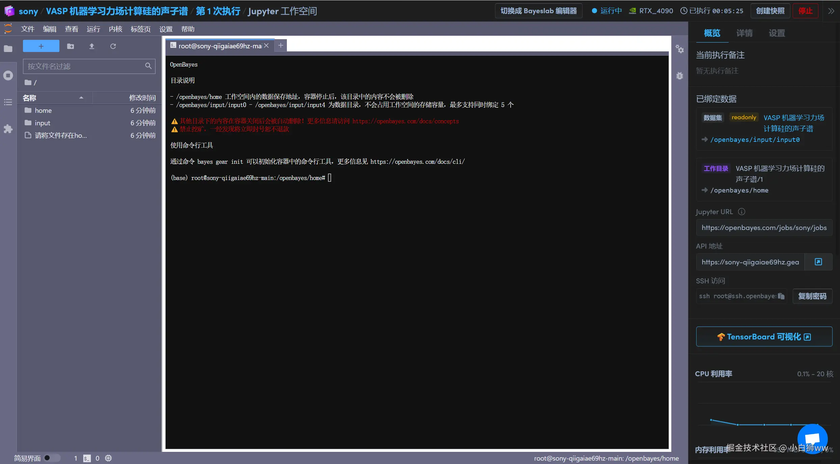Refresh the file browser list
The width and height of the screenshot is (840, 464).
click(x=113, y=46)
